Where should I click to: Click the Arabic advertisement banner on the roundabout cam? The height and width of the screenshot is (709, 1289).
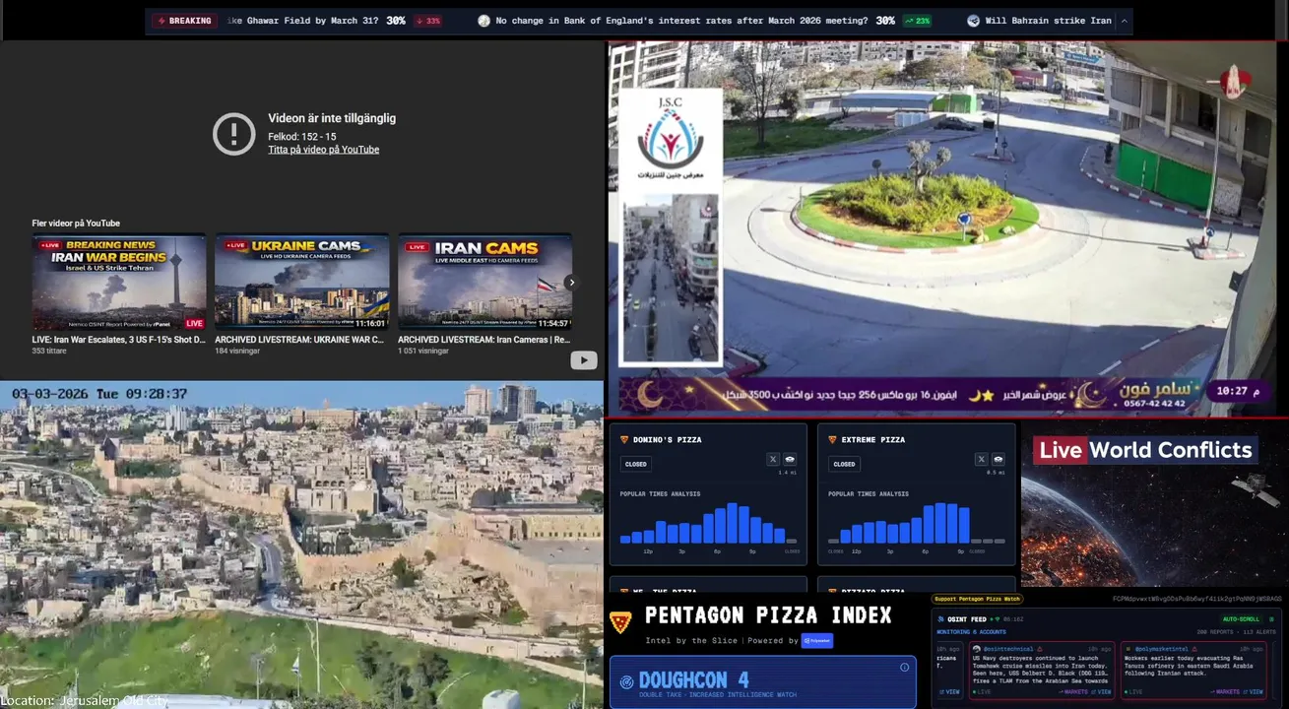[x=911, y=395]
